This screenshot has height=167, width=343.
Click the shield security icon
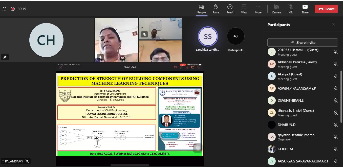5,9
